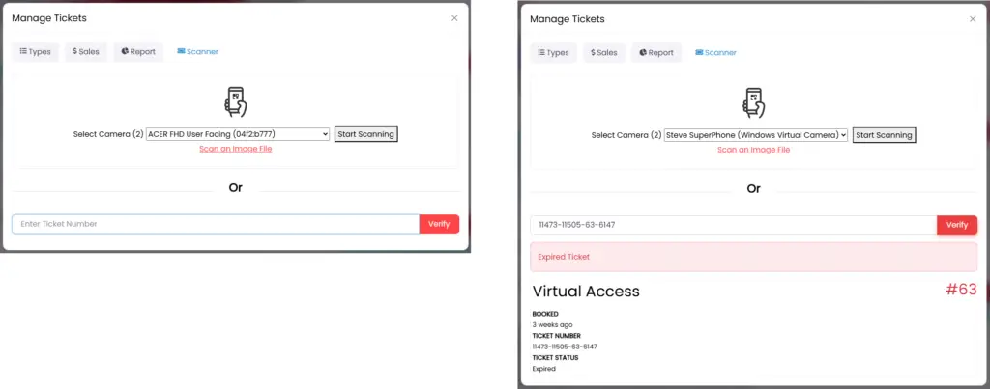
Task: Focus the empty Enter Ticket Number field
Action: click(215, 224)
